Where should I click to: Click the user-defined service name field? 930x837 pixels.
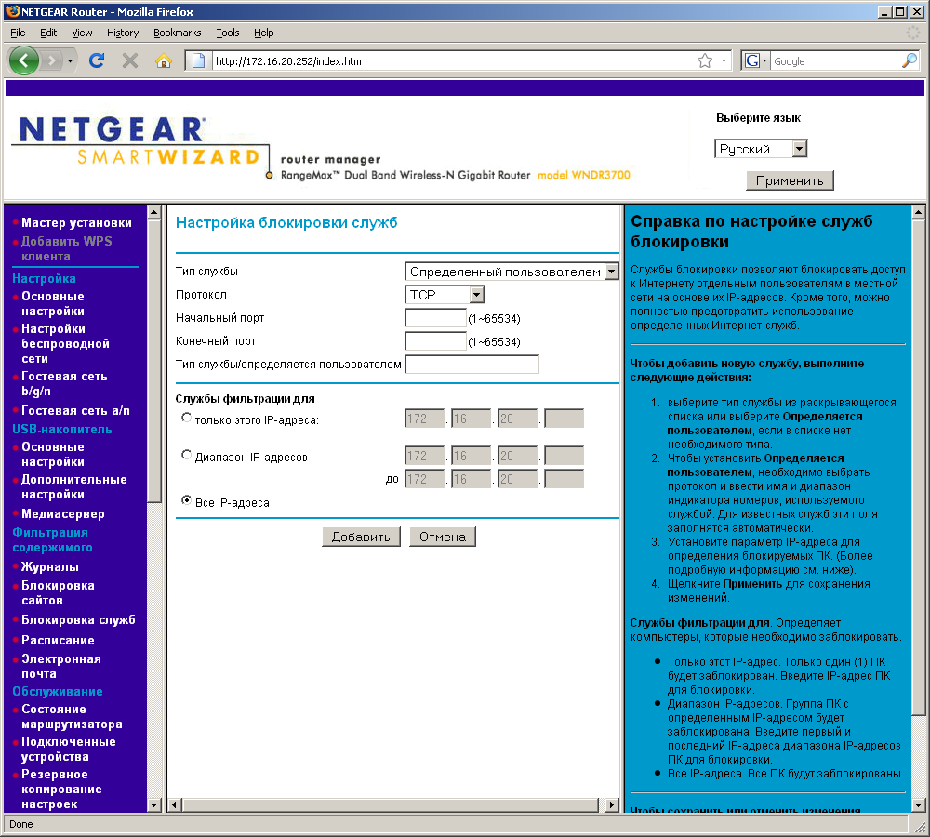472,365
